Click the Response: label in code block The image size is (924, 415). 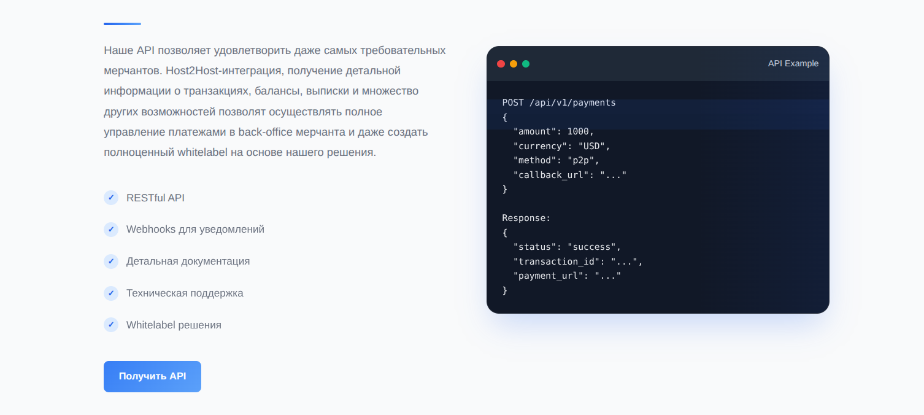click(x=526, y=218)
